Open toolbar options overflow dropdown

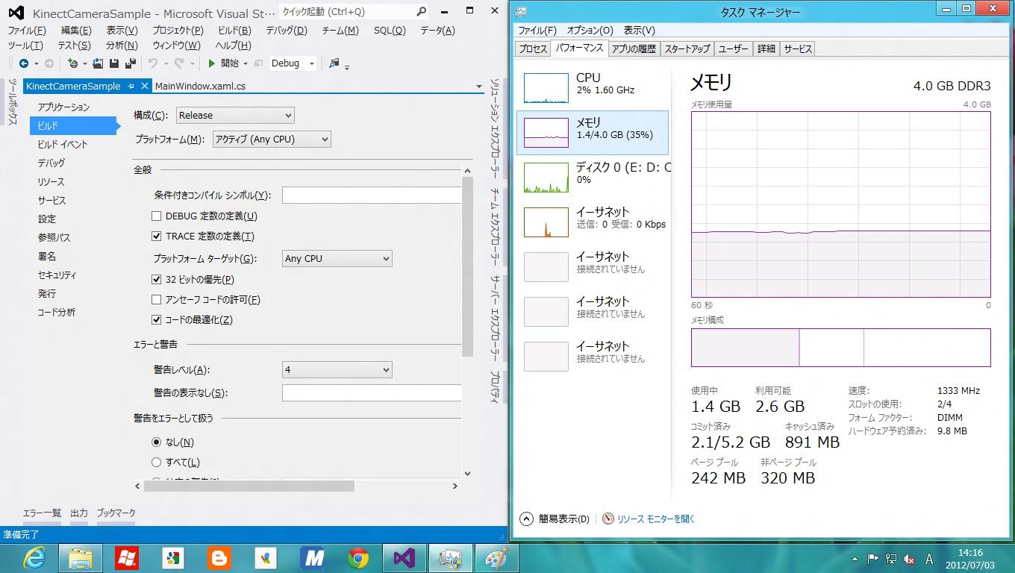click(x=347, y=66)
